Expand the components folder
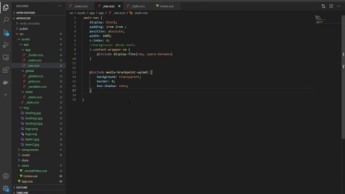 point(30,150)
